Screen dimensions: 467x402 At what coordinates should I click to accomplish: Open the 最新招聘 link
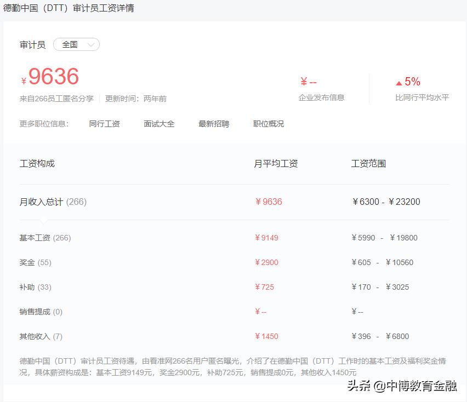pos(213,124)
